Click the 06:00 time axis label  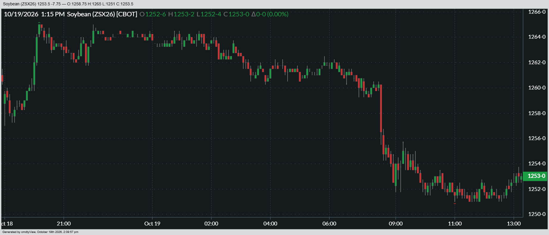329,224
